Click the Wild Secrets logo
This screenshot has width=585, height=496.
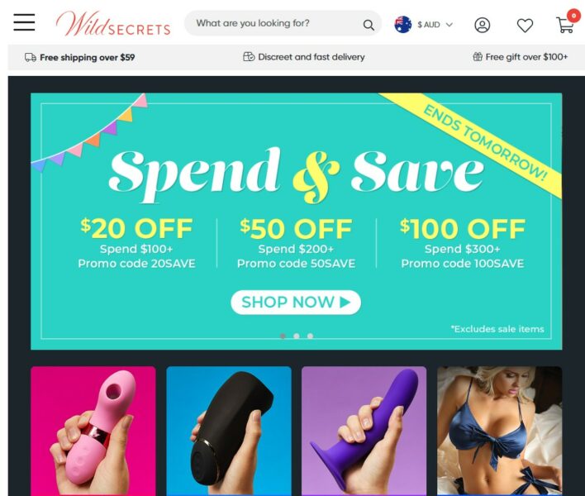pos(113,24)
